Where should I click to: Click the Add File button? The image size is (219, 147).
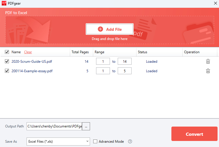point(110,29)
